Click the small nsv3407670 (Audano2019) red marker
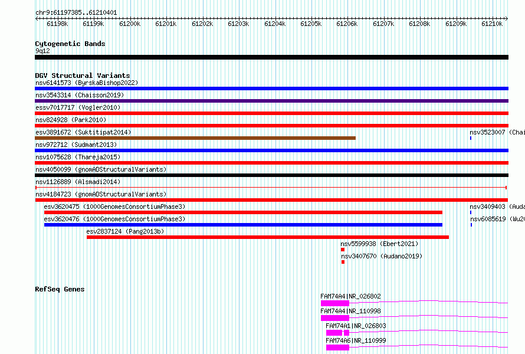 pyautogui.click(x=343, y=262)
